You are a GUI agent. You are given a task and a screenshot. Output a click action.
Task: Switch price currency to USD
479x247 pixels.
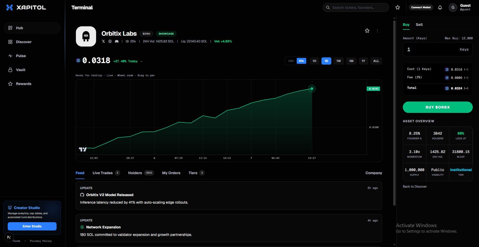pos(291,61)
